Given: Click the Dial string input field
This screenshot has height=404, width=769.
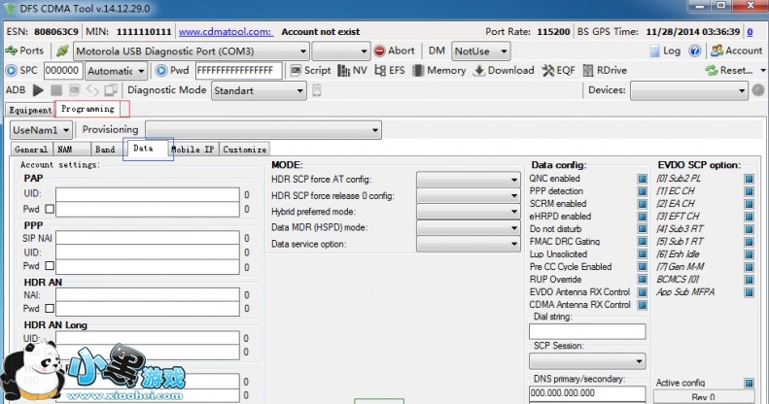Looking at the screenshot, I should tap(587, 331).
